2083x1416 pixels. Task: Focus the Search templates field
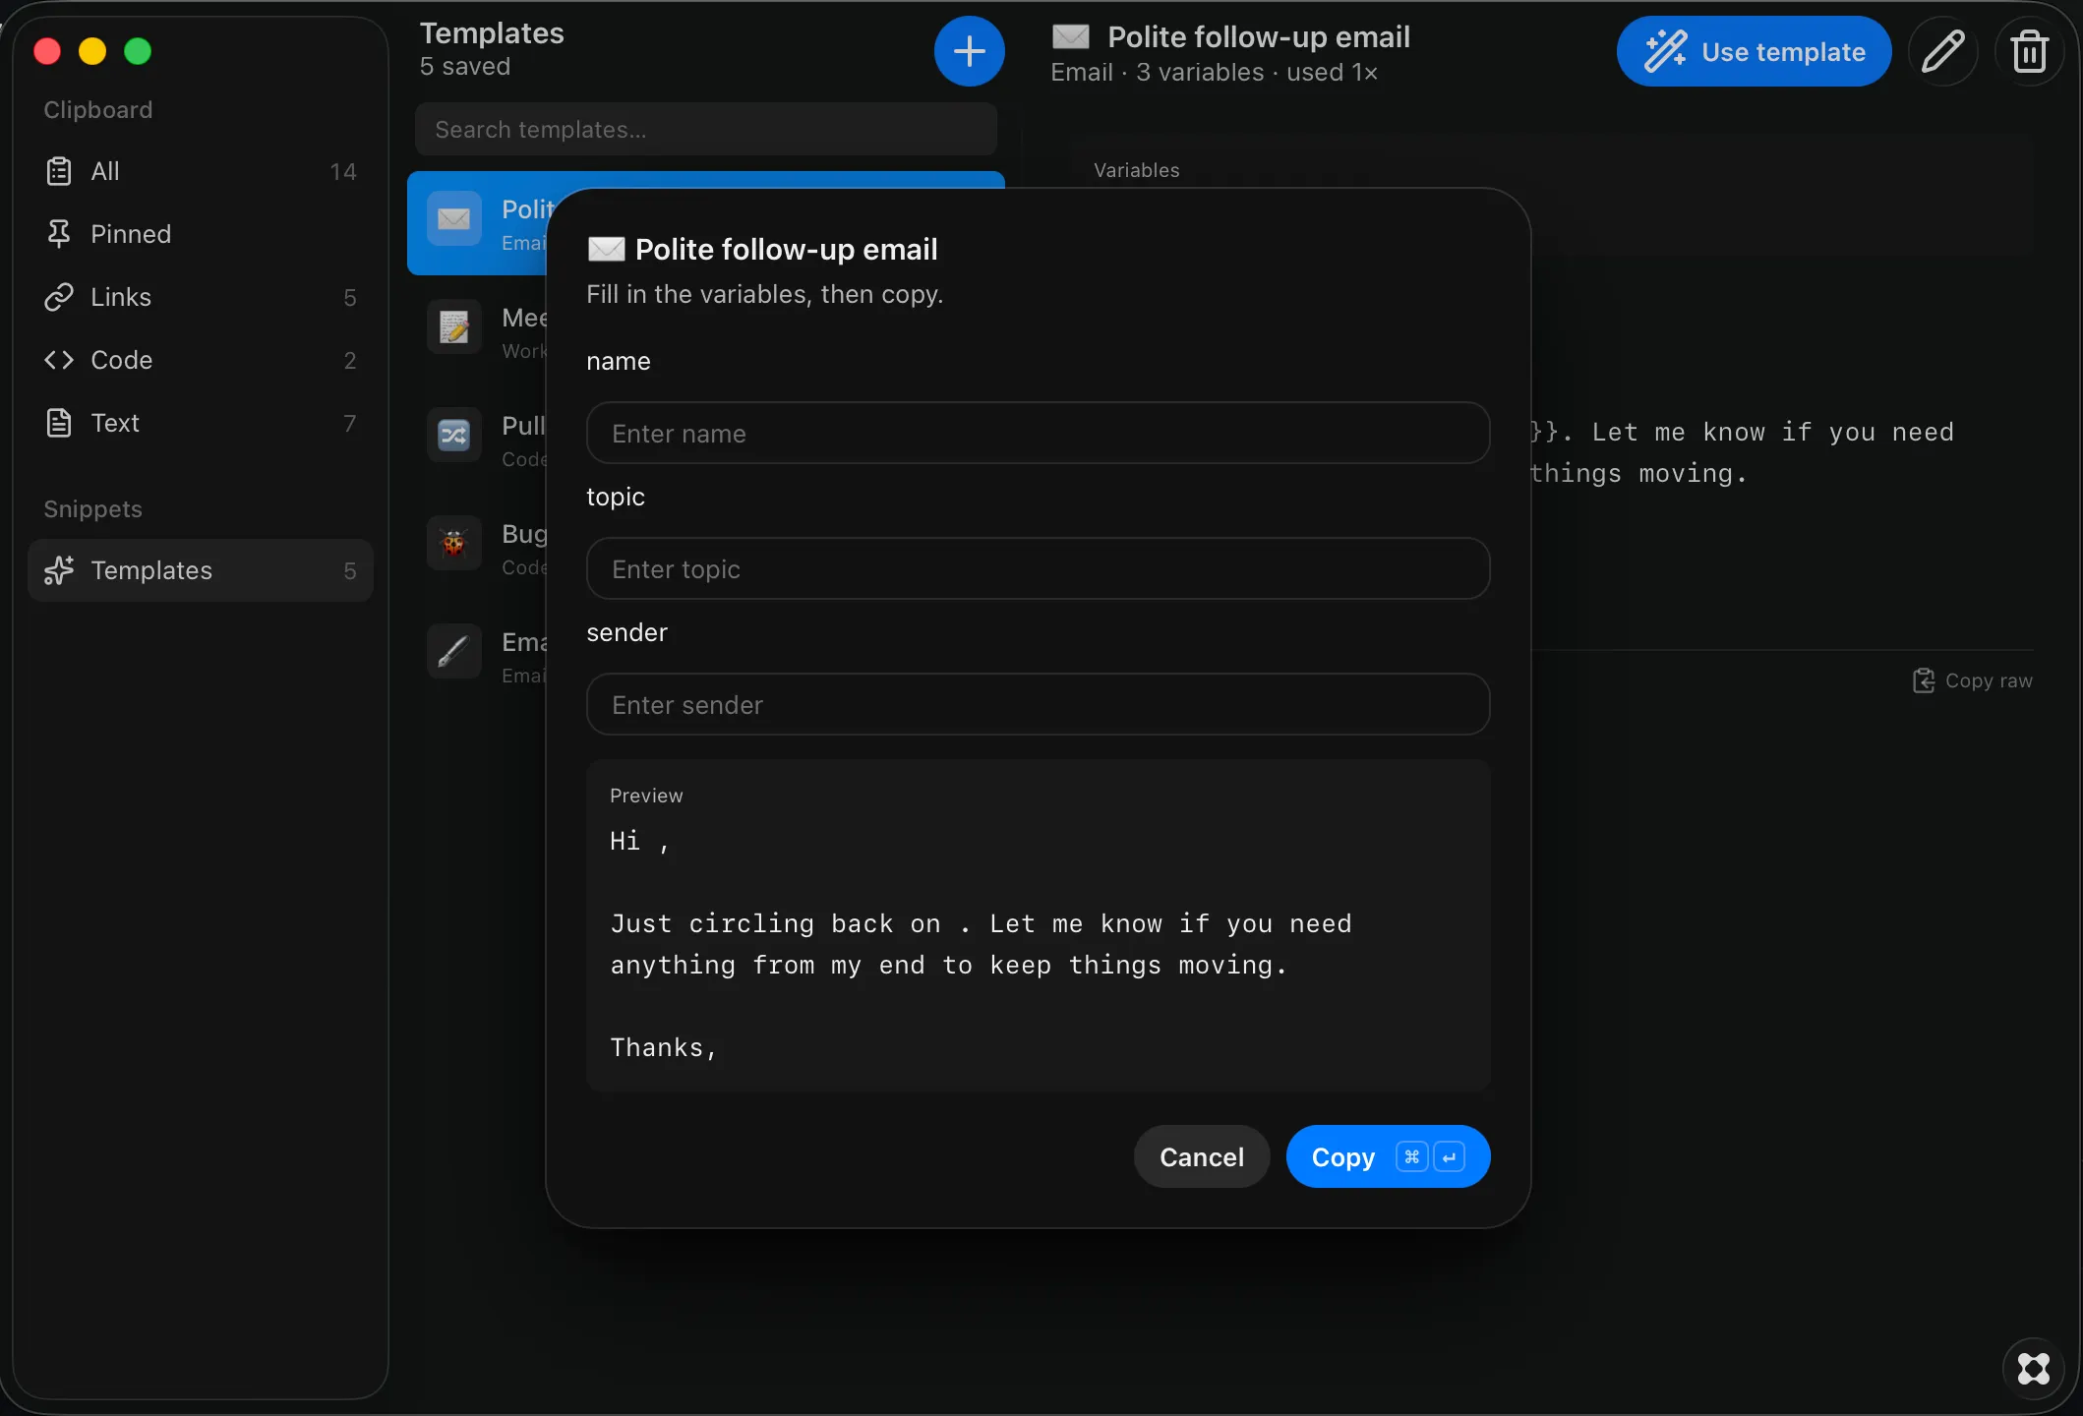(x=706, y=129)
